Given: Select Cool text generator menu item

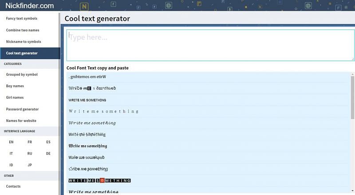Looking at the screenshot, I should click(x=22, y=53).
